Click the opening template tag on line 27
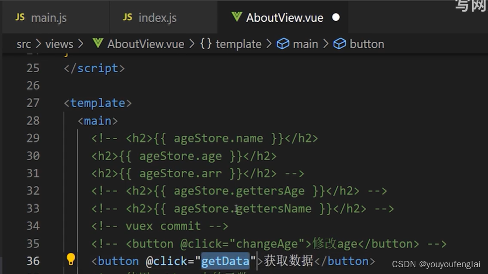The width and height of the screenshot is (488, 274). pos(98,103)
